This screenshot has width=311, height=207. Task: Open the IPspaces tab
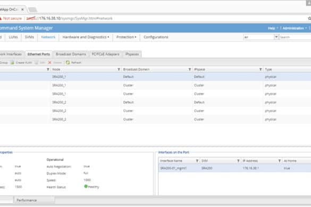point(132,54)
